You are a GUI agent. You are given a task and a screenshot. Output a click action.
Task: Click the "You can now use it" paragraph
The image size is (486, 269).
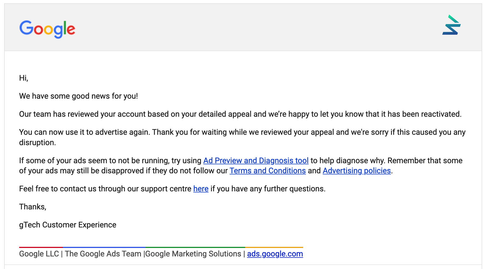pos(242,132)
